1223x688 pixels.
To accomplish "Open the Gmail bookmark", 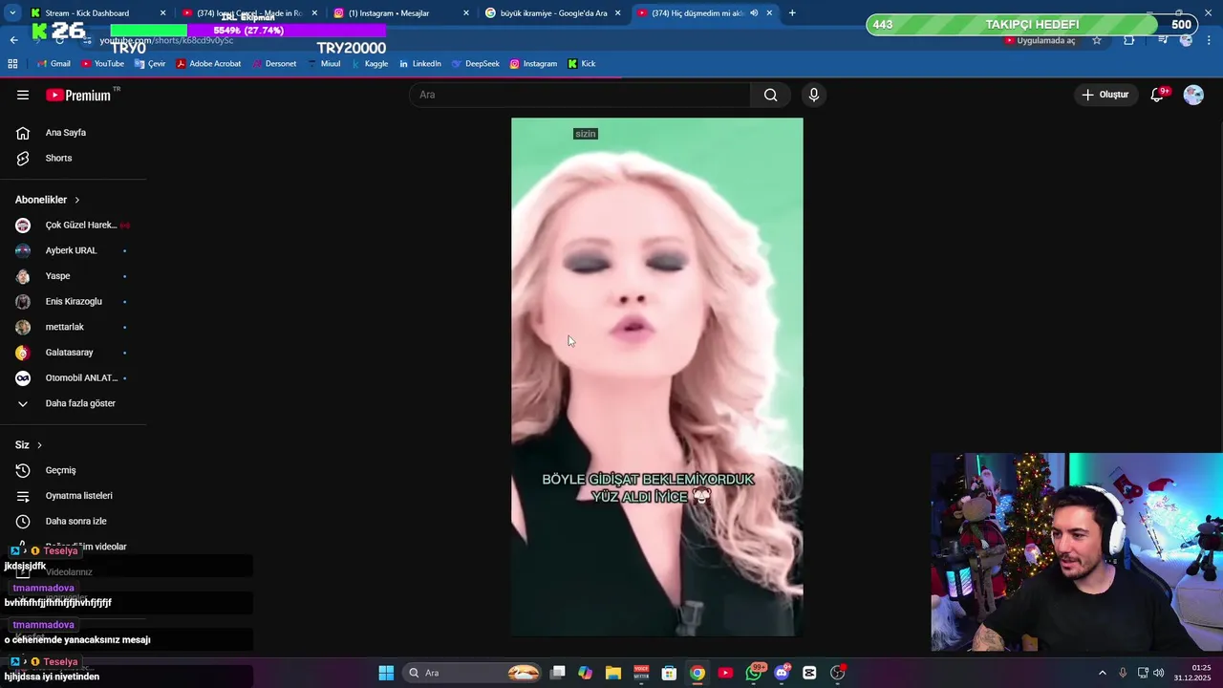I will tap(54, 64).
